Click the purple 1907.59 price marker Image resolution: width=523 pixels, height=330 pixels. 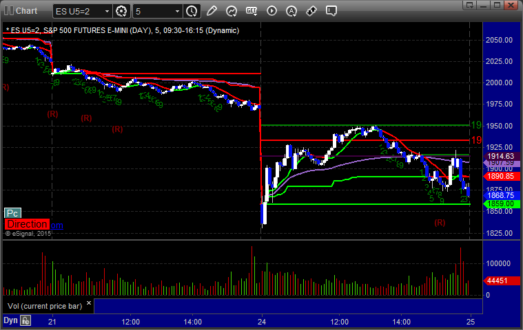[501, 163]
